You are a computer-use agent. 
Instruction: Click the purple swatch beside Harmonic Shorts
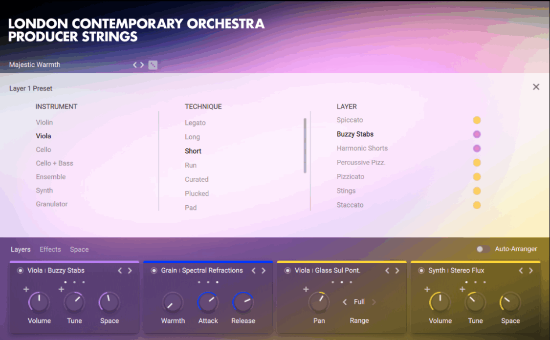477,149
